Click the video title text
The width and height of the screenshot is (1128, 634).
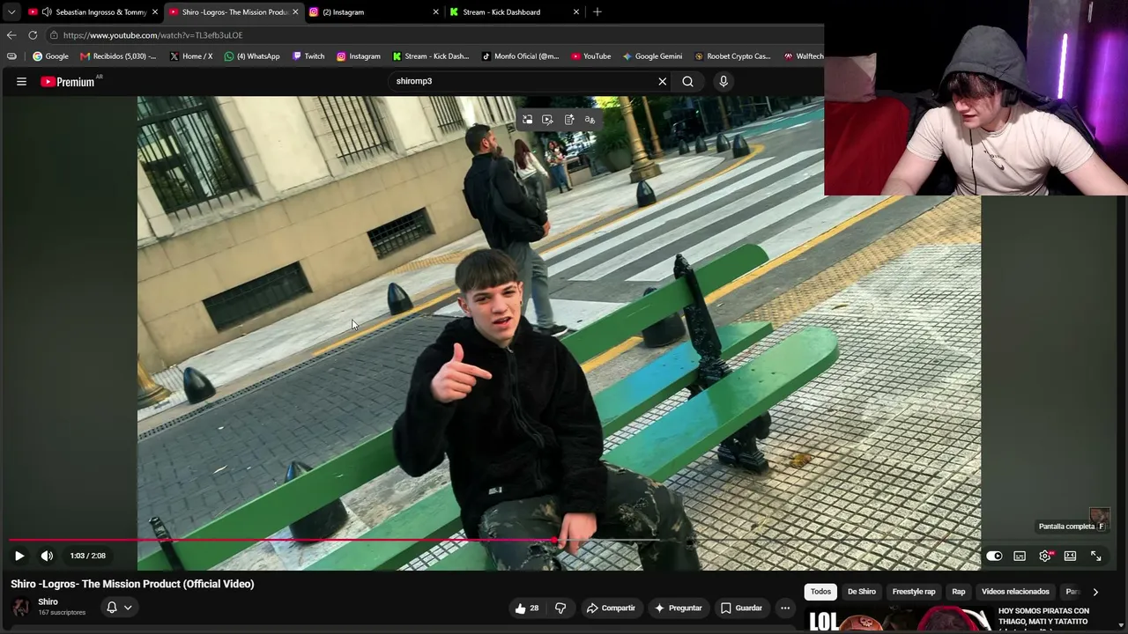[132, 584]
